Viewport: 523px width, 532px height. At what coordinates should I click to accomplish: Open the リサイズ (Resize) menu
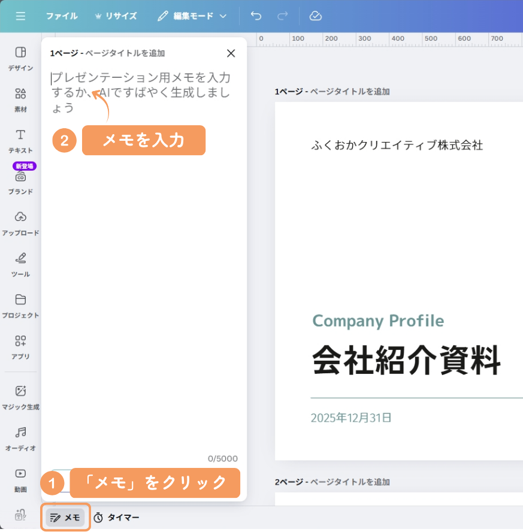coord(116,16)
